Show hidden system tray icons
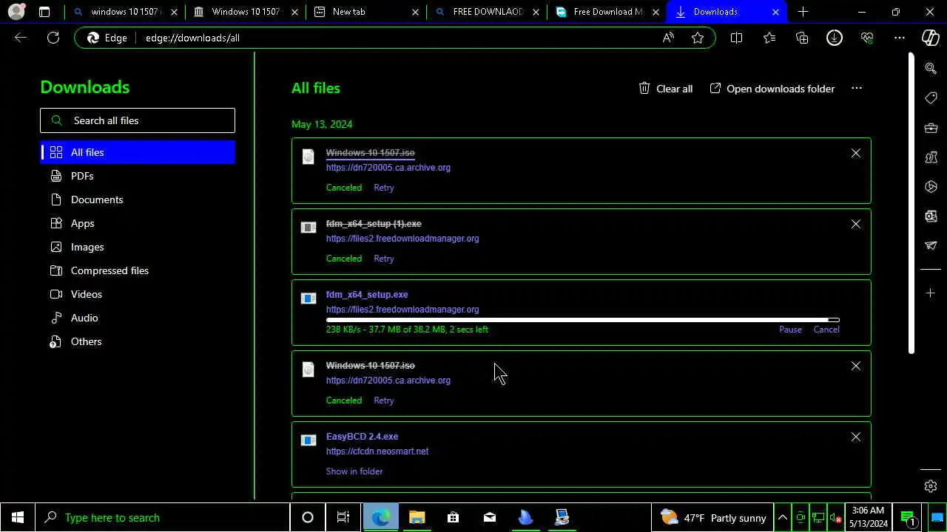 click(x=782, y=517)
